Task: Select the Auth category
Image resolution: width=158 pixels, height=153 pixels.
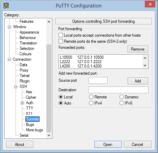Action: (30, 103)
